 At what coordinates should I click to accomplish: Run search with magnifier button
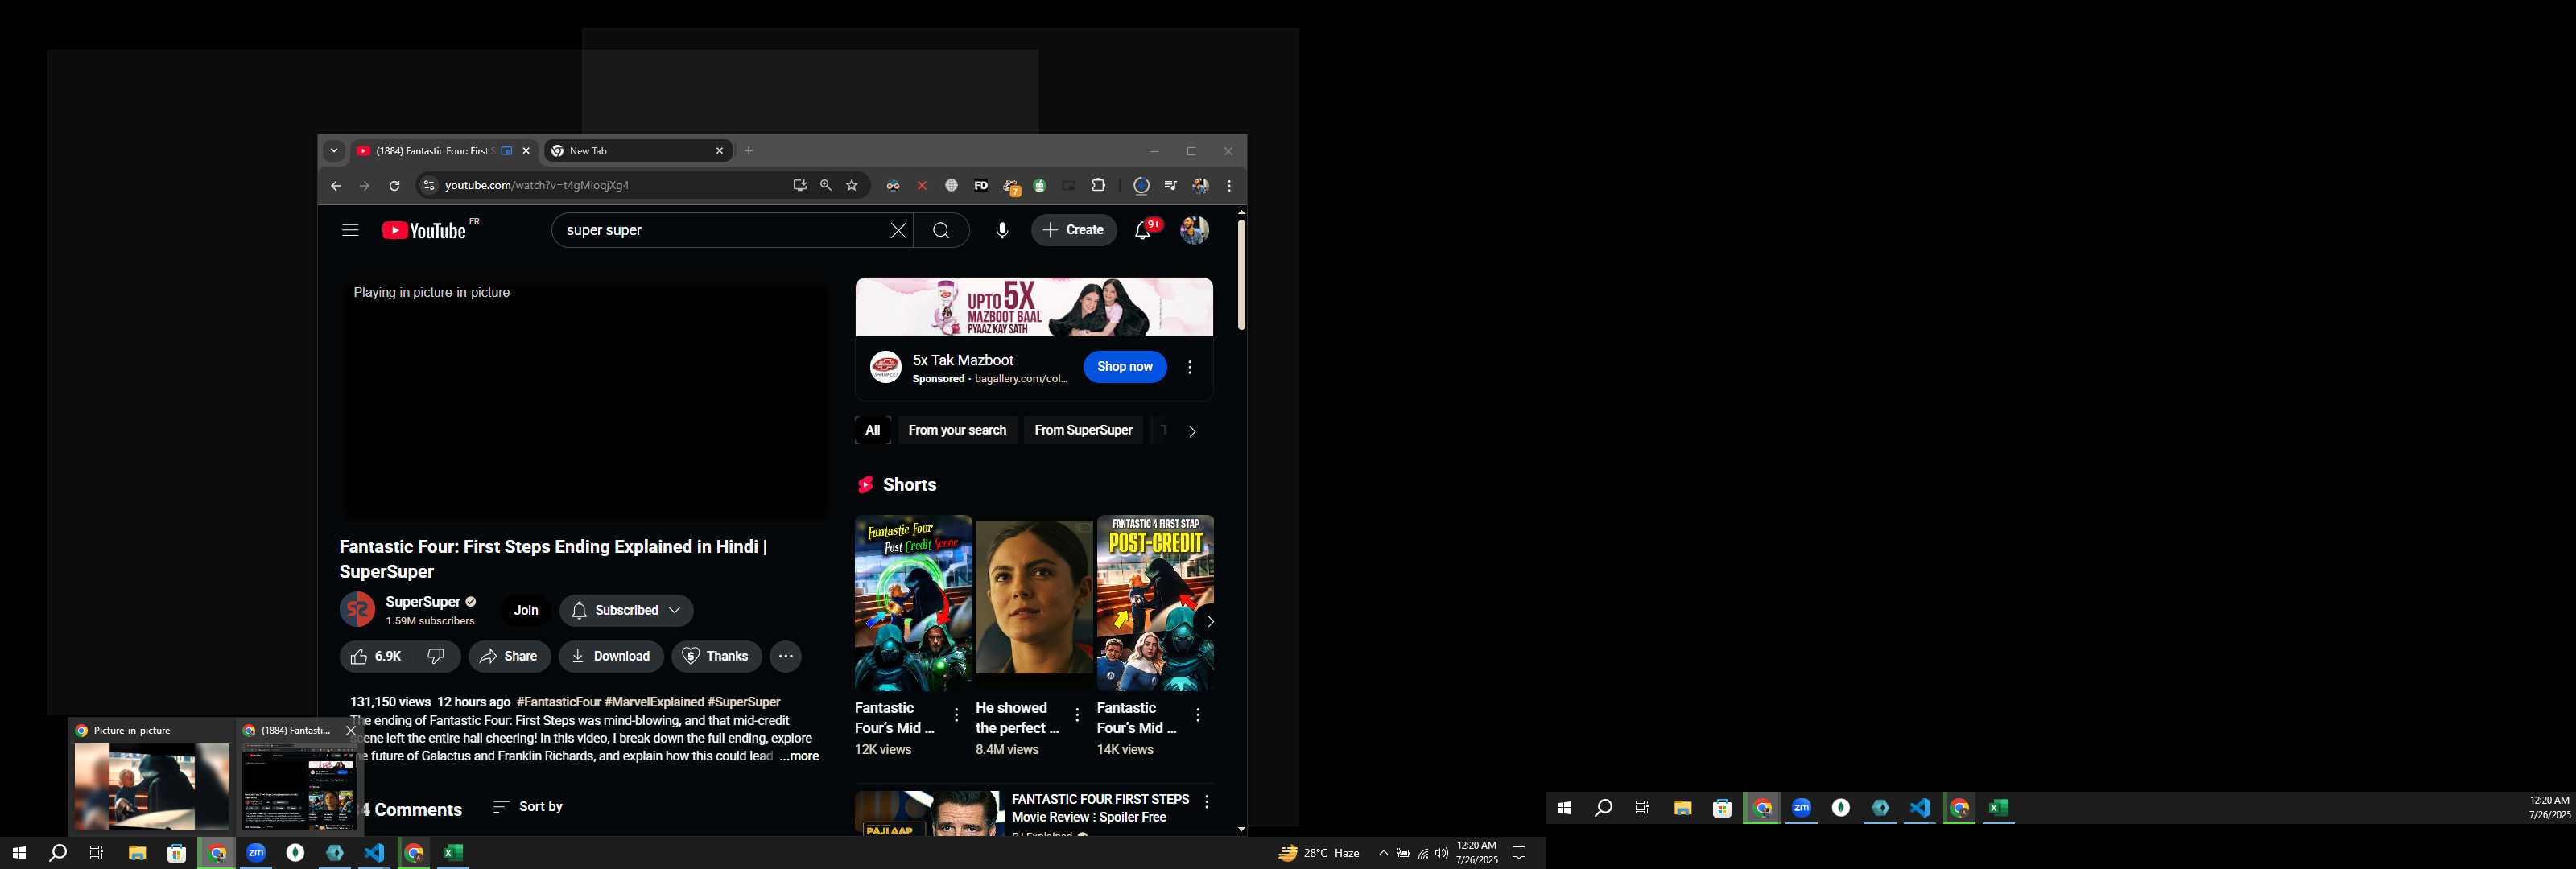click(x=941, y=230)
